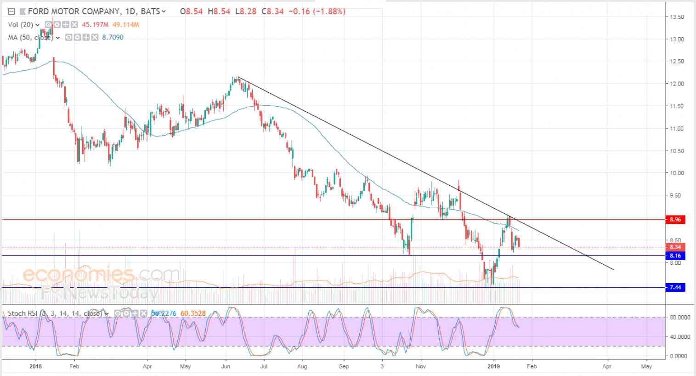Click the Stoch RSI (3, 3, 14, 14, close) label
This screenshot has height=376, width=696.
click(55, 314)
